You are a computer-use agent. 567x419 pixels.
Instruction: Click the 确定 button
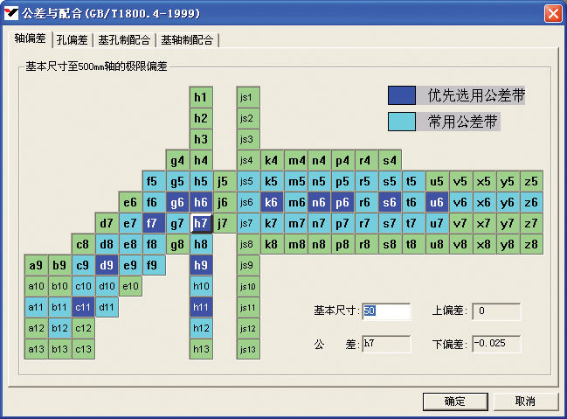454,401
